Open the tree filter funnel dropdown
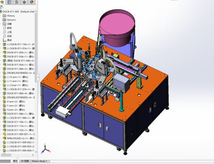Viewport: 214px width, 164px height. click(x=2, y=7)
